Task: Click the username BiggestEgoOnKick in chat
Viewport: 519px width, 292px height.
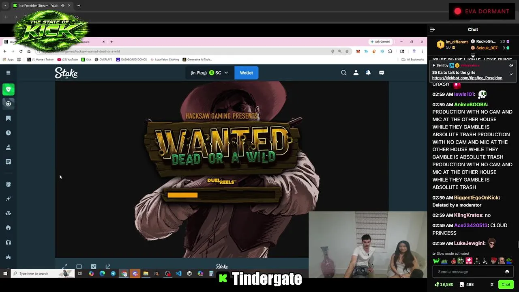Action: coord(476,198)
